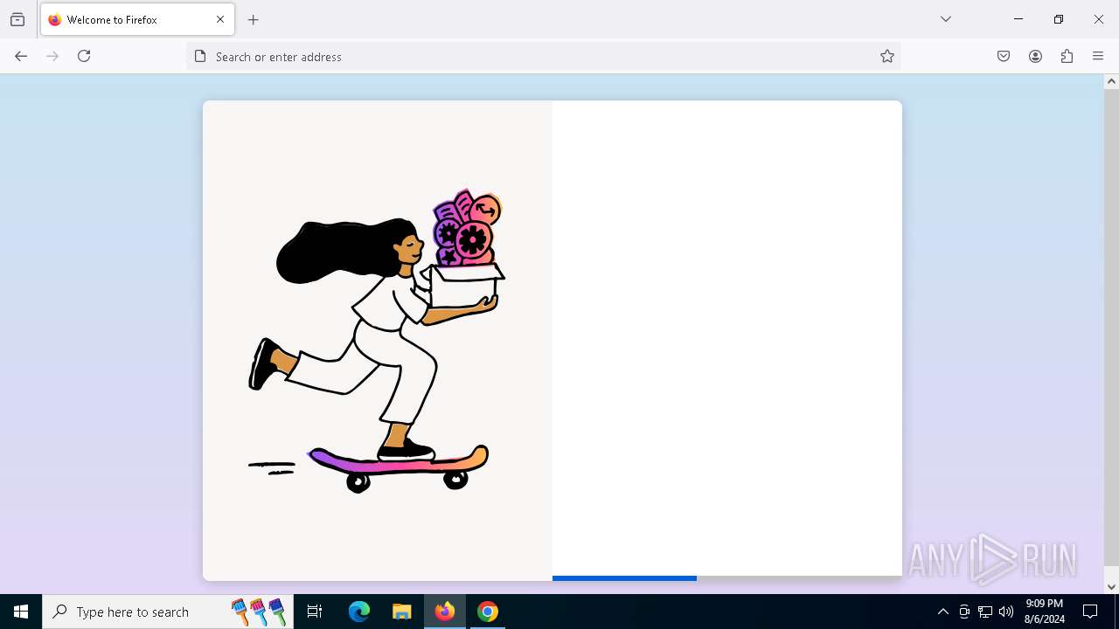Open Firefox View recent browsing icon

pyautogui.click(x=17, y=19)
